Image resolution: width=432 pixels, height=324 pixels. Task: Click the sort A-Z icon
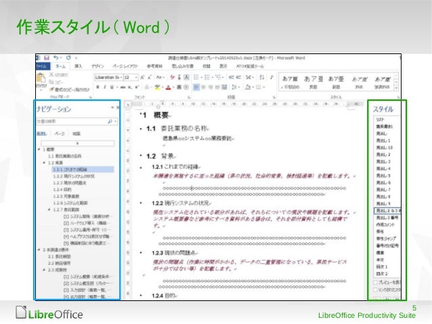pos(262,77)
